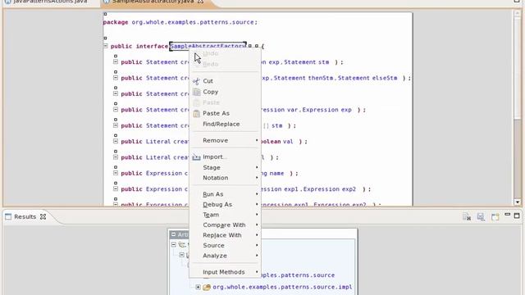Click the greyed-out Redo menu entry
525x295 pixels.
tap(225, 64)
